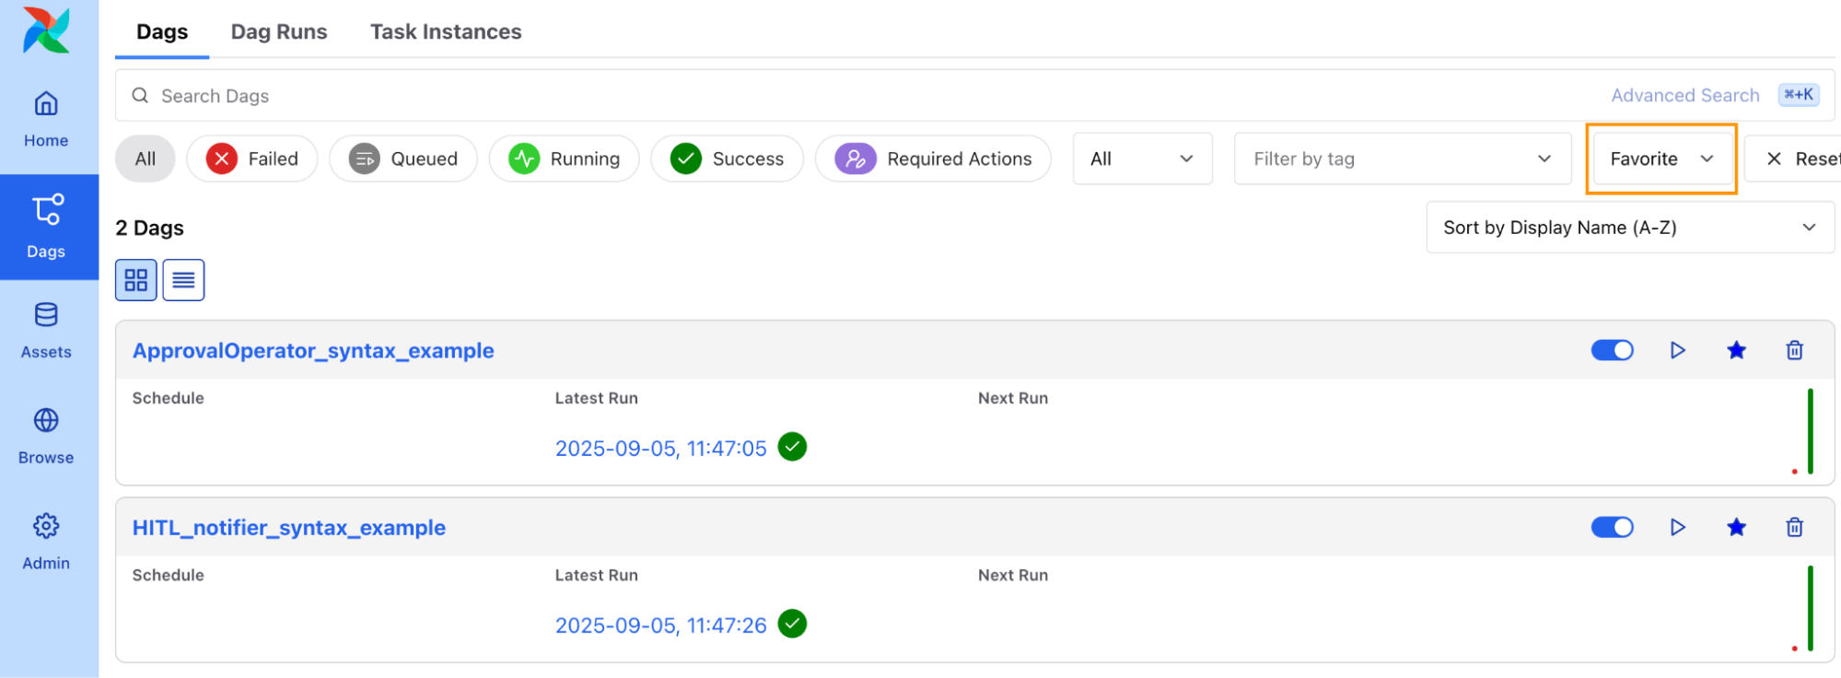This screenshot has height=678, width=1841.
Task: Switch to the Dag Runs tab
Action: [x=278, y=31]
